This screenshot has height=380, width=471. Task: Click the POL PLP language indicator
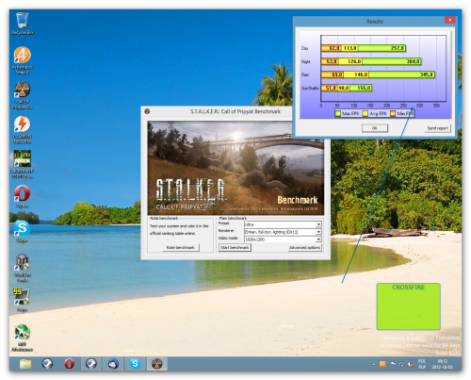click(x=422, y=364)
